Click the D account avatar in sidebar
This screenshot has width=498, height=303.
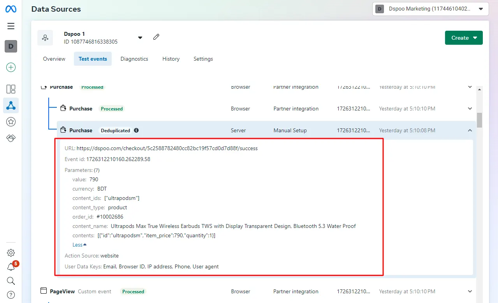tap(11, 46)
